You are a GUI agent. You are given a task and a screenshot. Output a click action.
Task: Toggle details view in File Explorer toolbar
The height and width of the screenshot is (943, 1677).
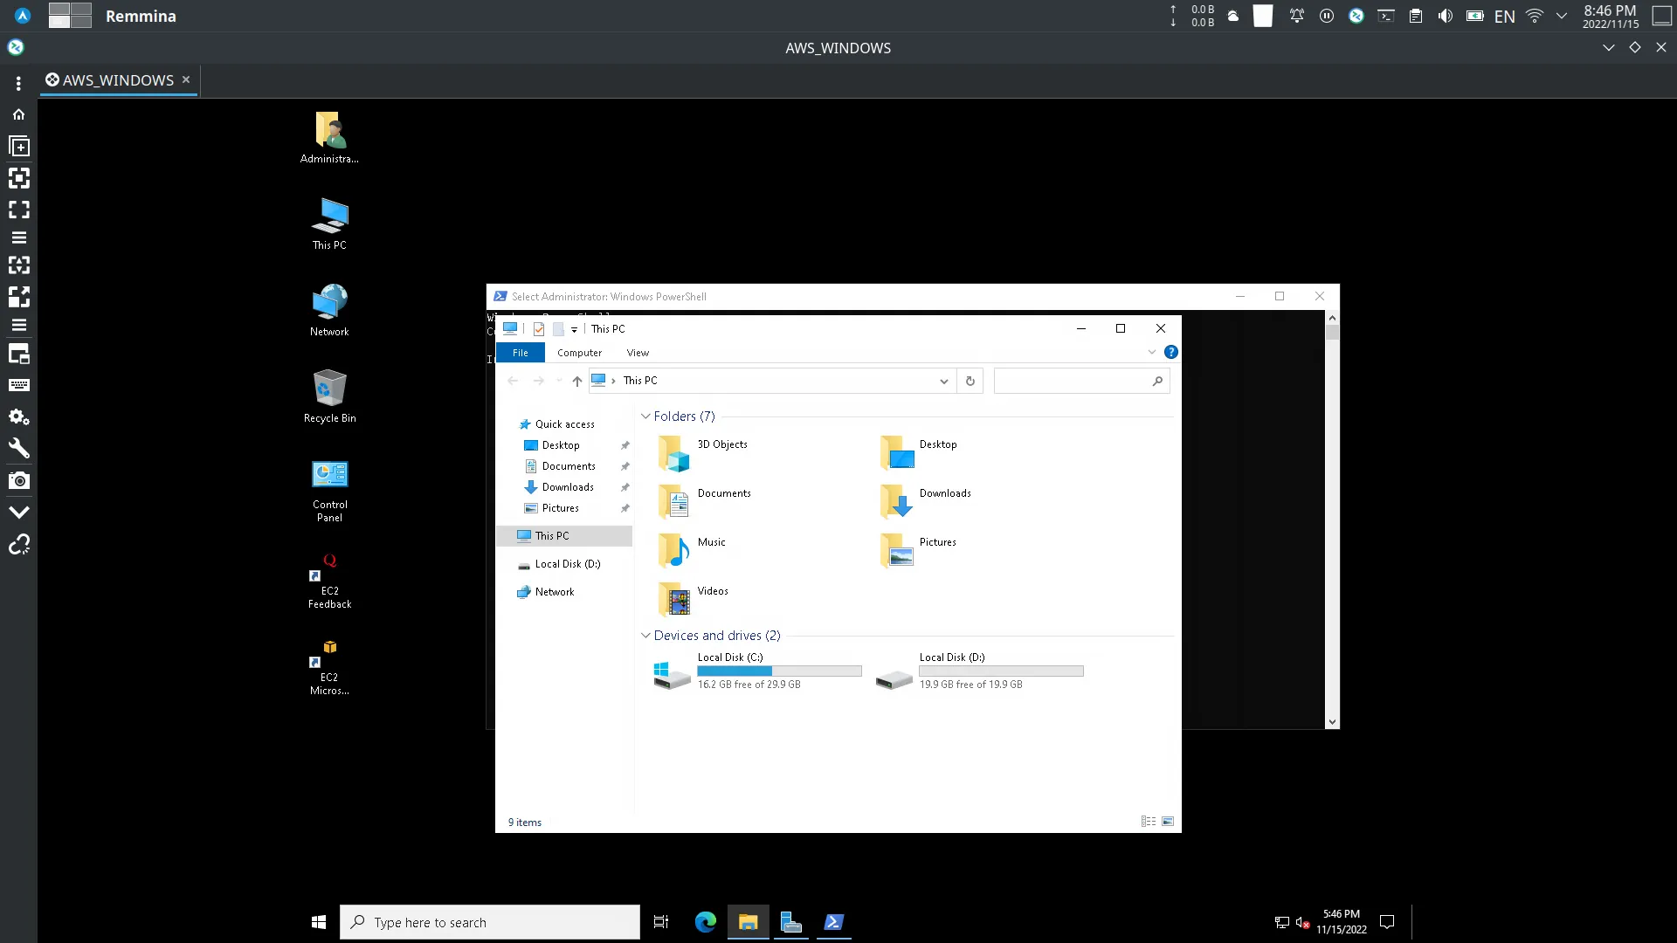(x=1149, y=820)
